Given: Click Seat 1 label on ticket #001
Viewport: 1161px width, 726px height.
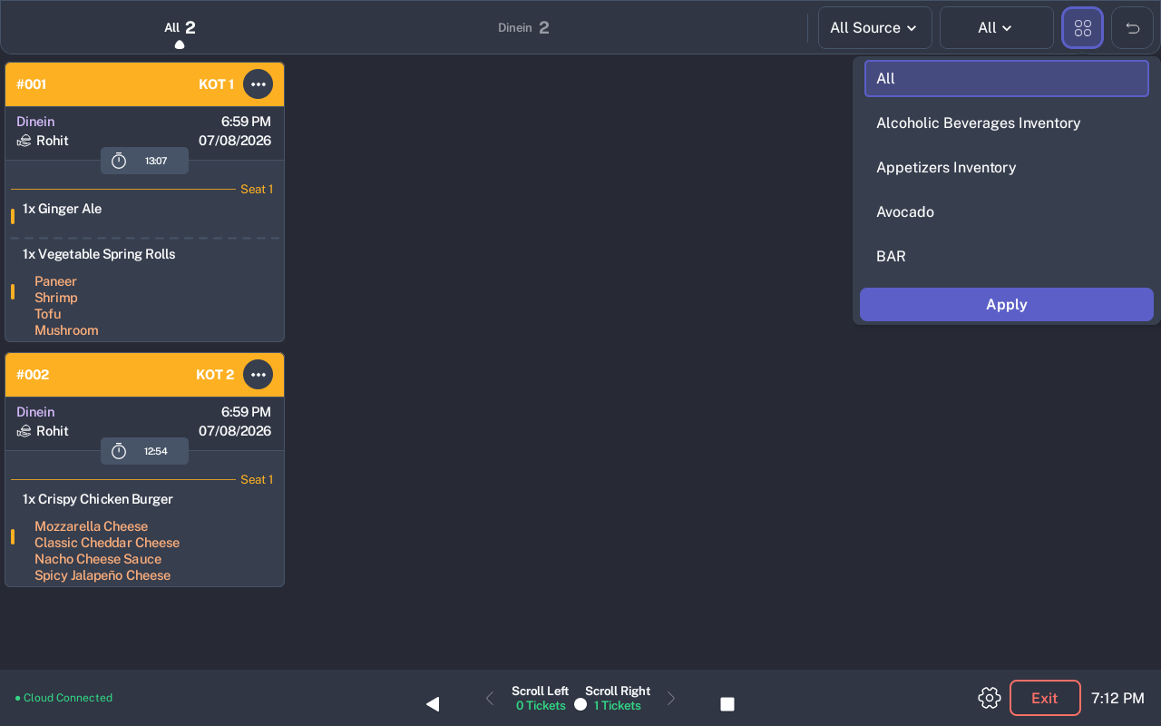Looking at the screenshot, I should click(x=257, y=190).
